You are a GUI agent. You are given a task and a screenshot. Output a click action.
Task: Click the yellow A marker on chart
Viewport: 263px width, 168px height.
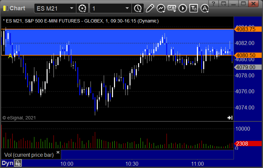coord(10,56)
